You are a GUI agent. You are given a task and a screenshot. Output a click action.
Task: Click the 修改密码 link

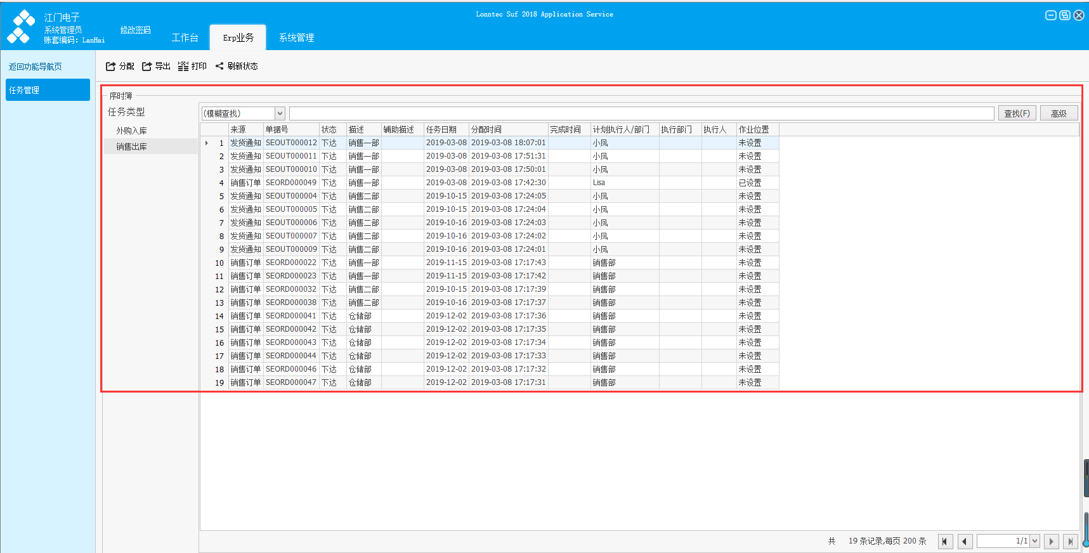(135, 30)
